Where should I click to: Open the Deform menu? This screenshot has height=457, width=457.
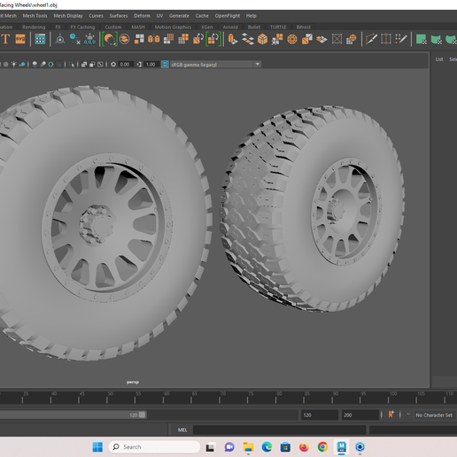tap(142, 16)
